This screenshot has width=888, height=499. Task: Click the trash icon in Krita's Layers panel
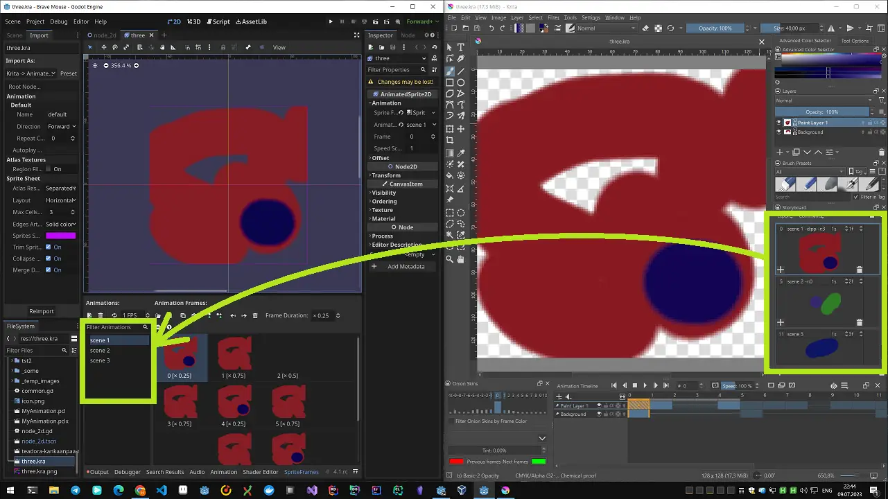[882, 152]
